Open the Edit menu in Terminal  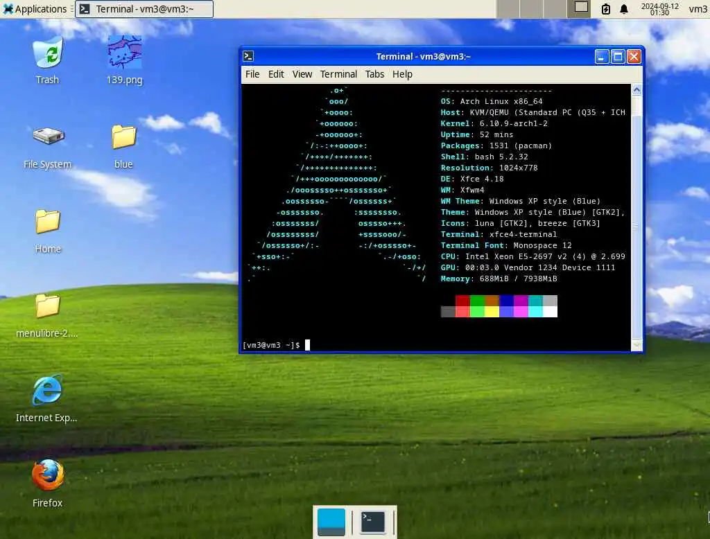276,74
